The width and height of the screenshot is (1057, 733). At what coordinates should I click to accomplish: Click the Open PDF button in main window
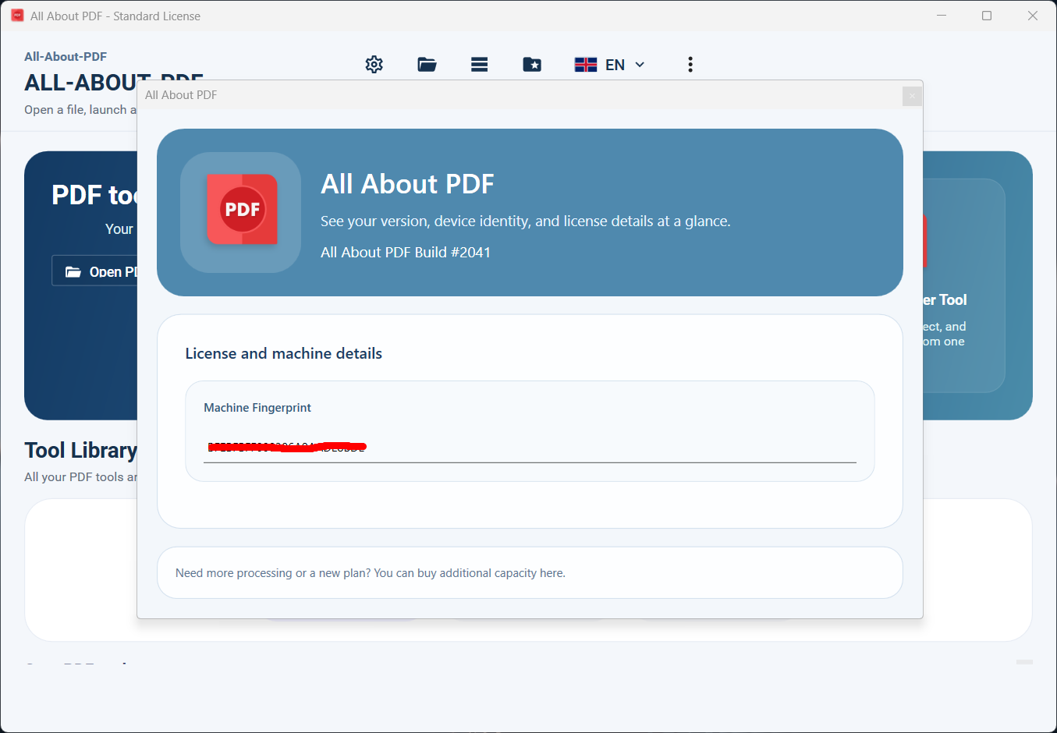pos(94,271)
